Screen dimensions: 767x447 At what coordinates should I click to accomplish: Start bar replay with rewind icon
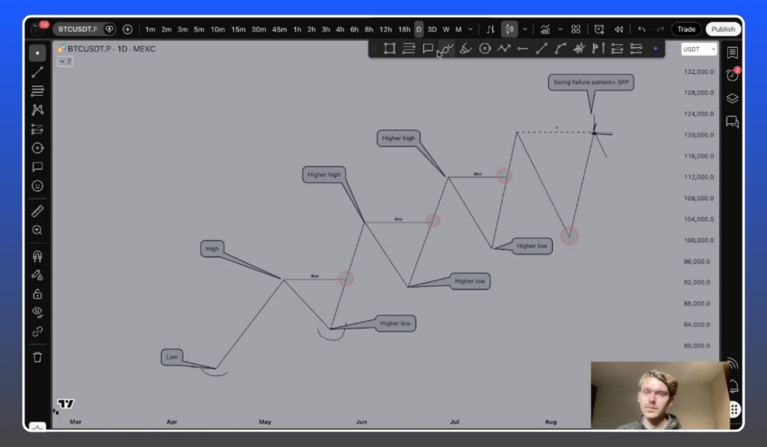click(x=619, y=29)
